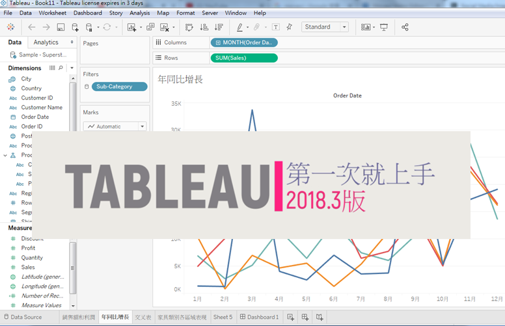Click the Swap Rows and Columns icon

(189, 27)
